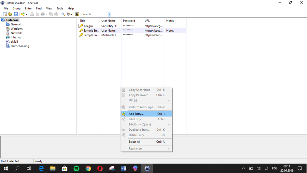Click the https://alleg... URL cell
This screenshot has width=307, height=173.
pyautogui.click(x=154, y=26)
